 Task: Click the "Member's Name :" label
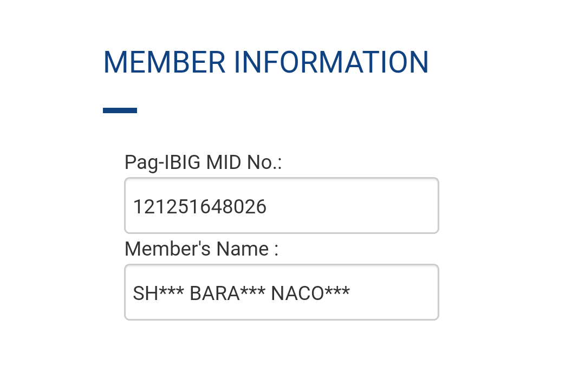pos(201,249)
